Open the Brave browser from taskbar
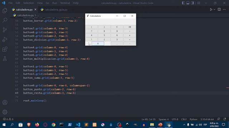 (x=29, y=125)
